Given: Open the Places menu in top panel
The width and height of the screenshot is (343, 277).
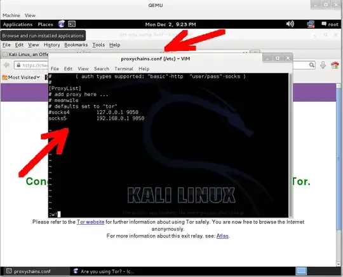Looking at the screenshot, I should [45, 24].
